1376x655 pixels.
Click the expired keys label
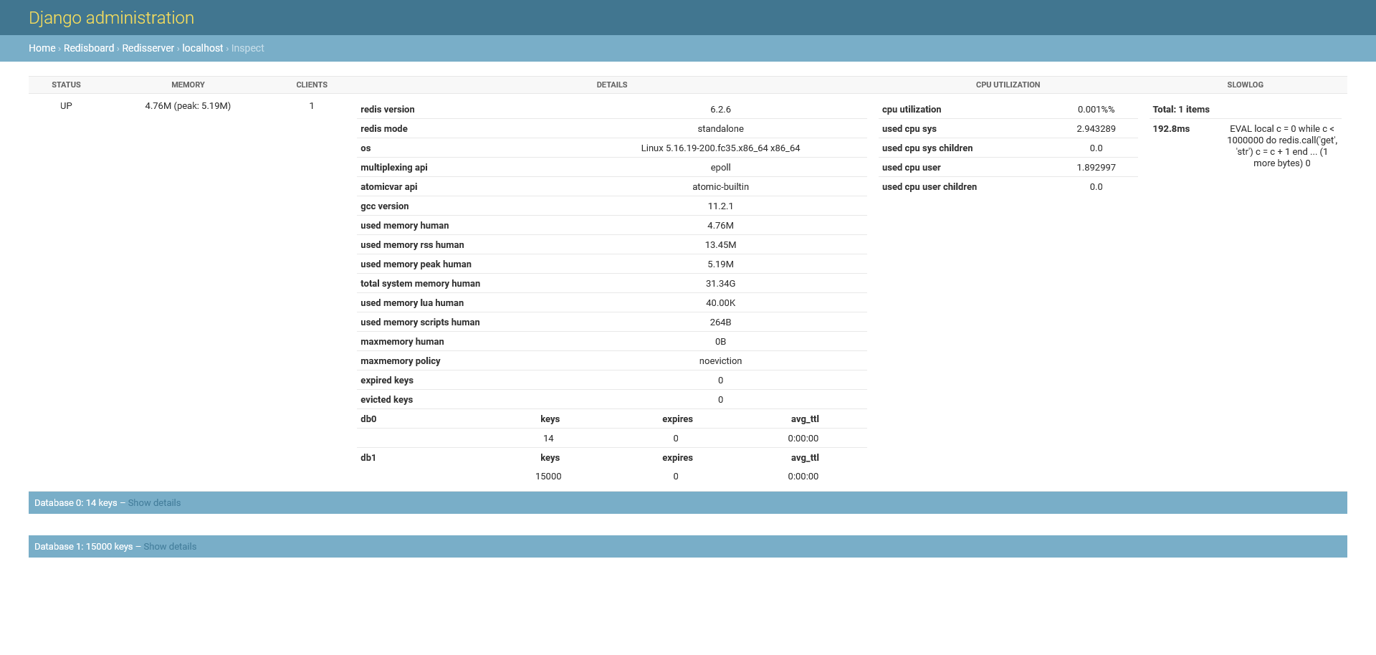[387, 381]
